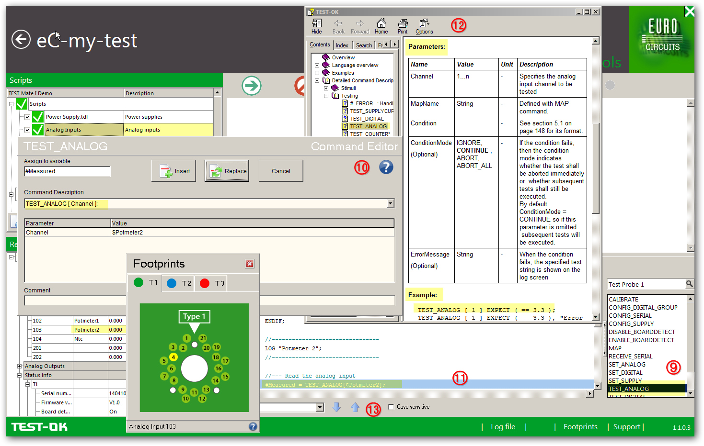Switch to the Index tab in help
This screenshot has width=704, height=446.
point(342,45)
